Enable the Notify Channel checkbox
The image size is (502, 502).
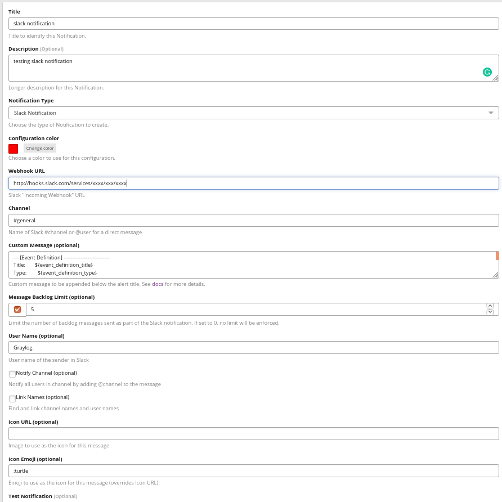[x=12, y=374]
